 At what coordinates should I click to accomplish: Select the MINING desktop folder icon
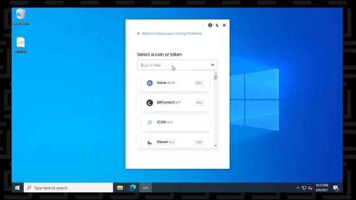coord(21,45)
